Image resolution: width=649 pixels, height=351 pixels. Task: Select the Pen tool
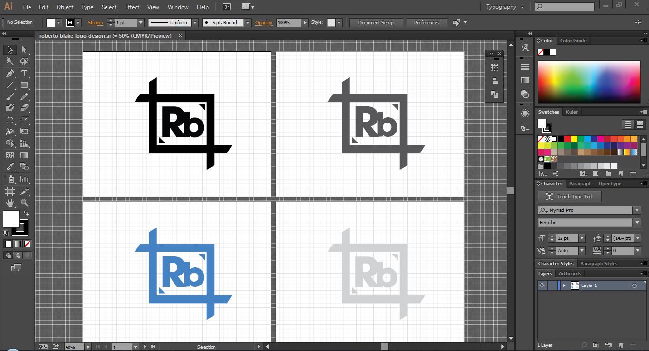pos(10,73)
